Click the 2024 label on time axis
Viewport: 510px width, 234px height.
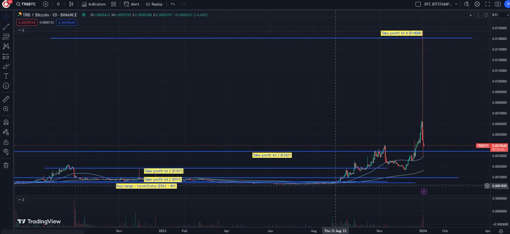coord(423,231)
